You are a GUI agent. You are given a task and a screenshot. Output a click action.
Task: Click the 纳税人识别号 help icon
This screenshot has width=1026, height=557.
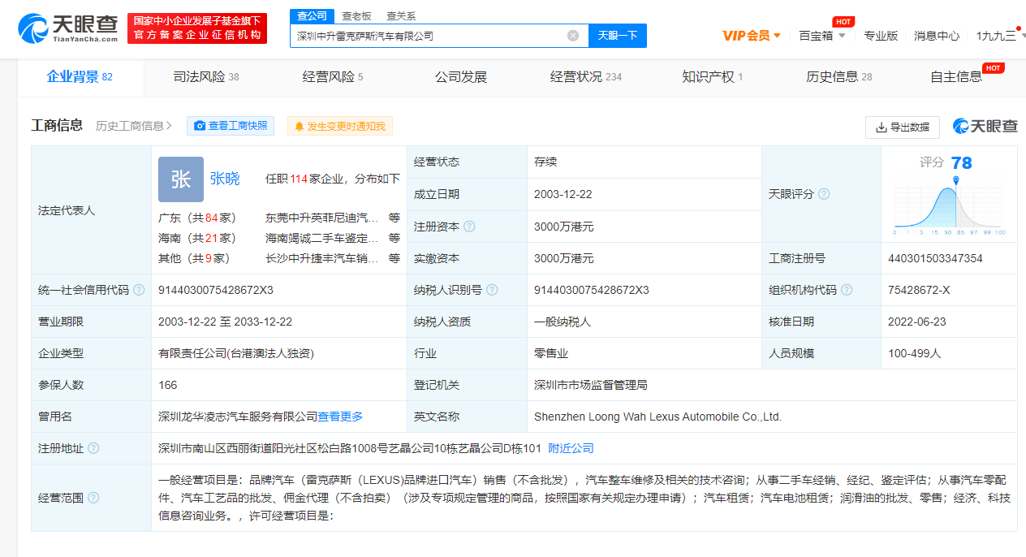(492, 290)
